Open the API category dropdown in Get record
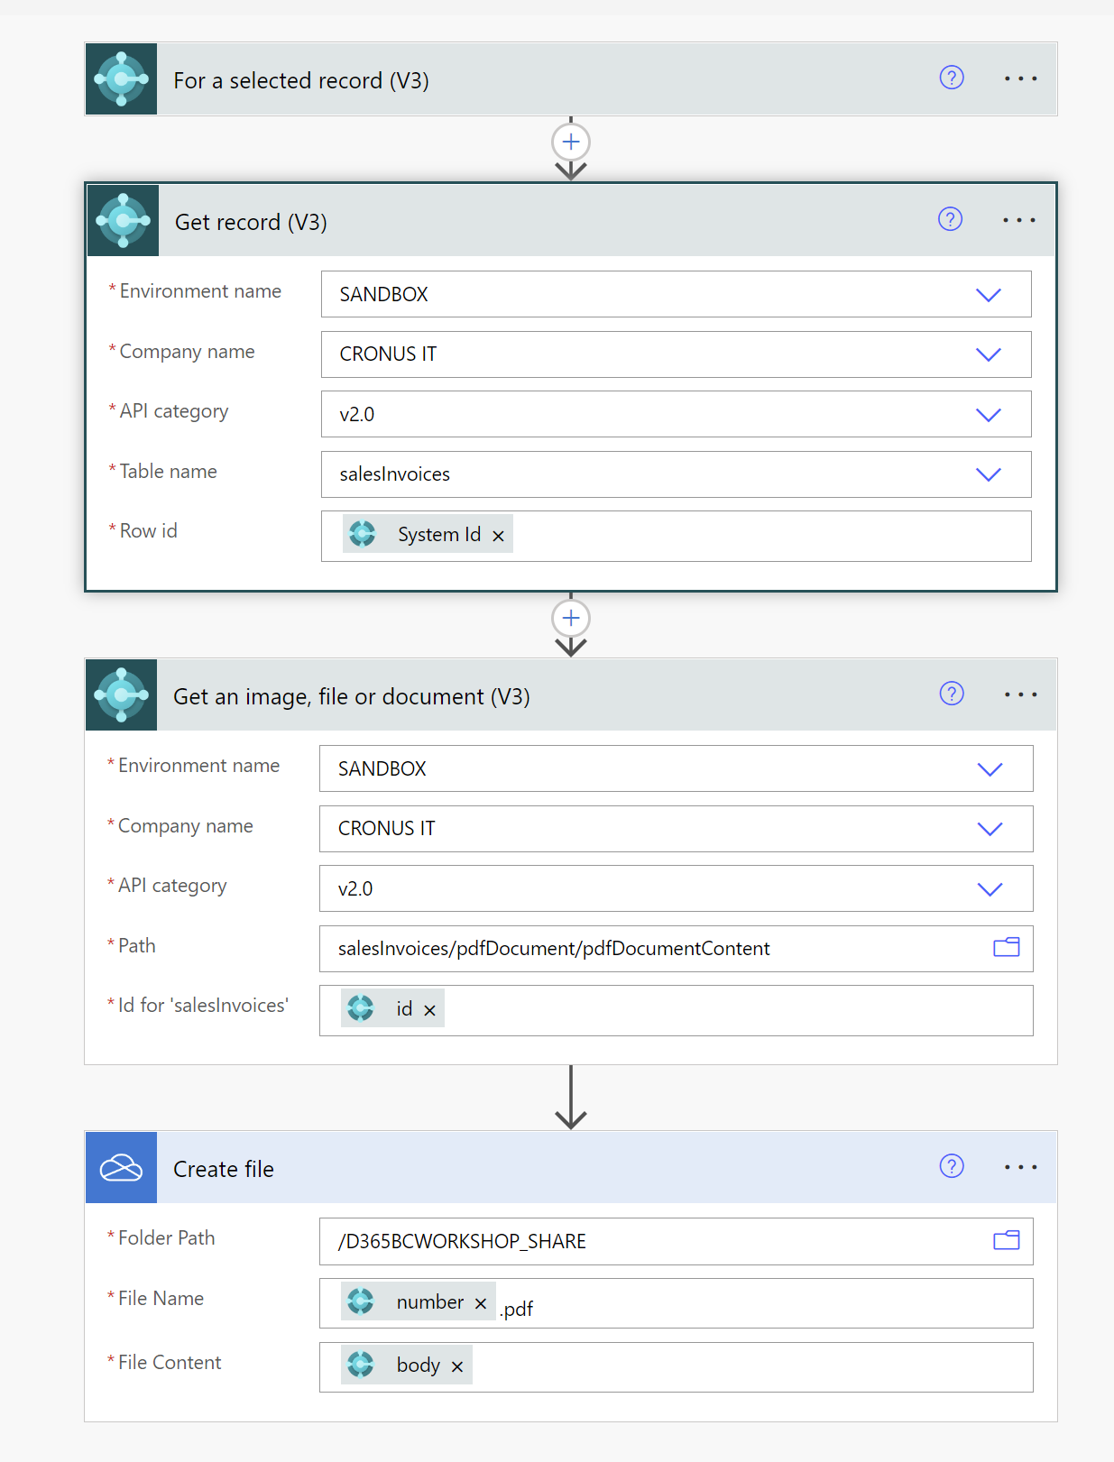Screen dimensions: 1114x1462 989,415
